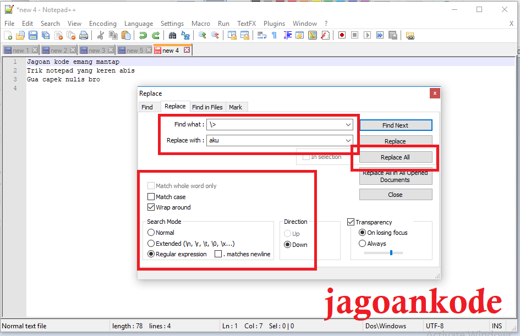Open the Search menu

[50, 24]
